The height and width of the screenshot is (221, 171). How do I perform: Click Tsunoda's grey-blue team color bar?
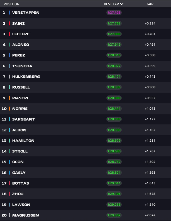9,66
